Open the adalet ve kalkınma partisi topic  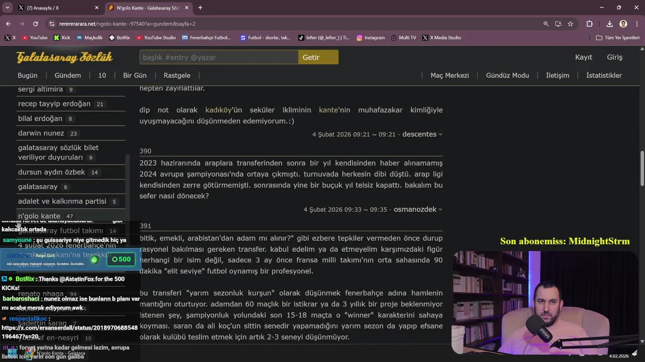(x=62, y=201)
